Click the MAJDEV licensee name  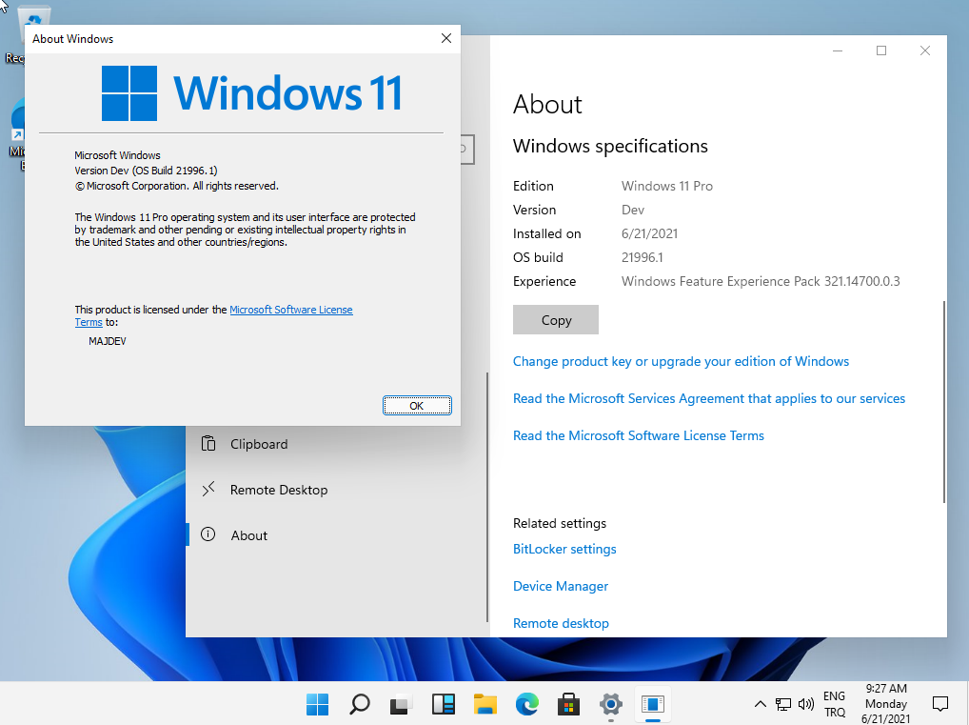108,341
